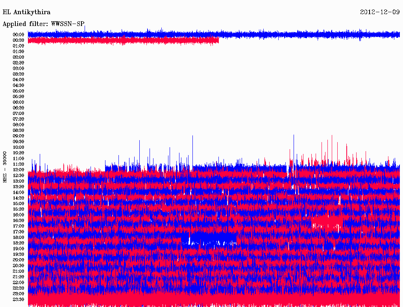Select the 01:30 time label

tap(18, 52)
